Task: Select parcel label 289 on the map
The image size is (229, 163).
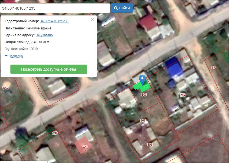Action: tap(182, 95)
